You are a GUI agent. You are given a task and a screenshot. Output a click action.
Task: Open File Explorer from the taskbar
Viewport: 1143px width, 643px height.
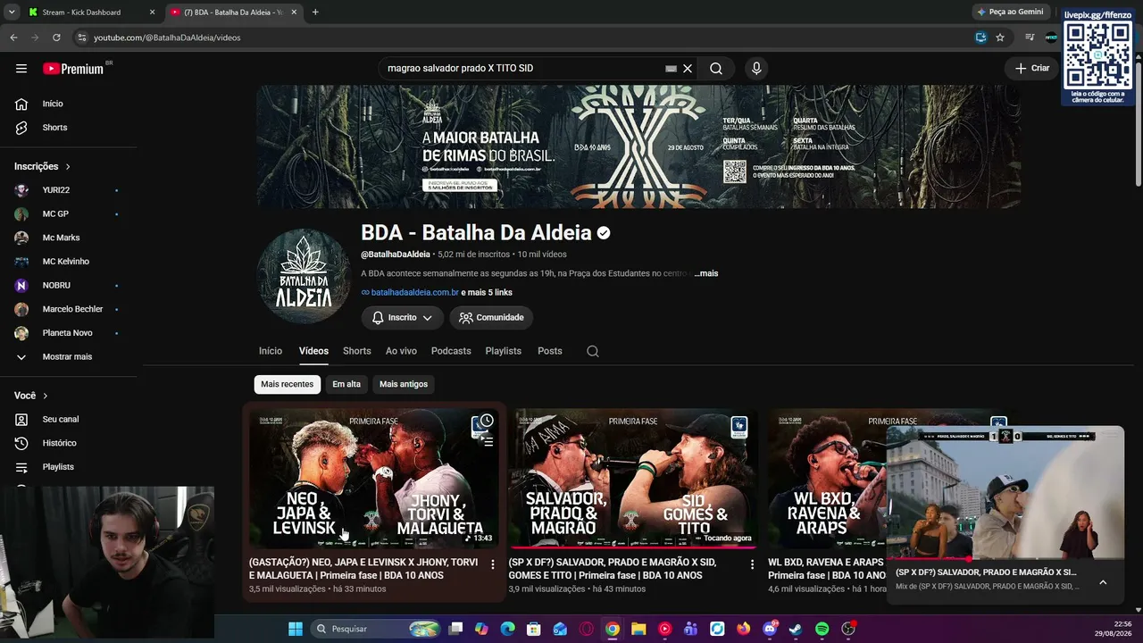pyautogui.click(x=638, y=629)
